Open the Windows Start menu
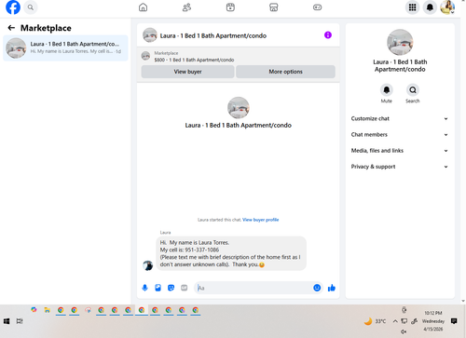The height and width of the screenshot is (338, 466). coord(7,321)
